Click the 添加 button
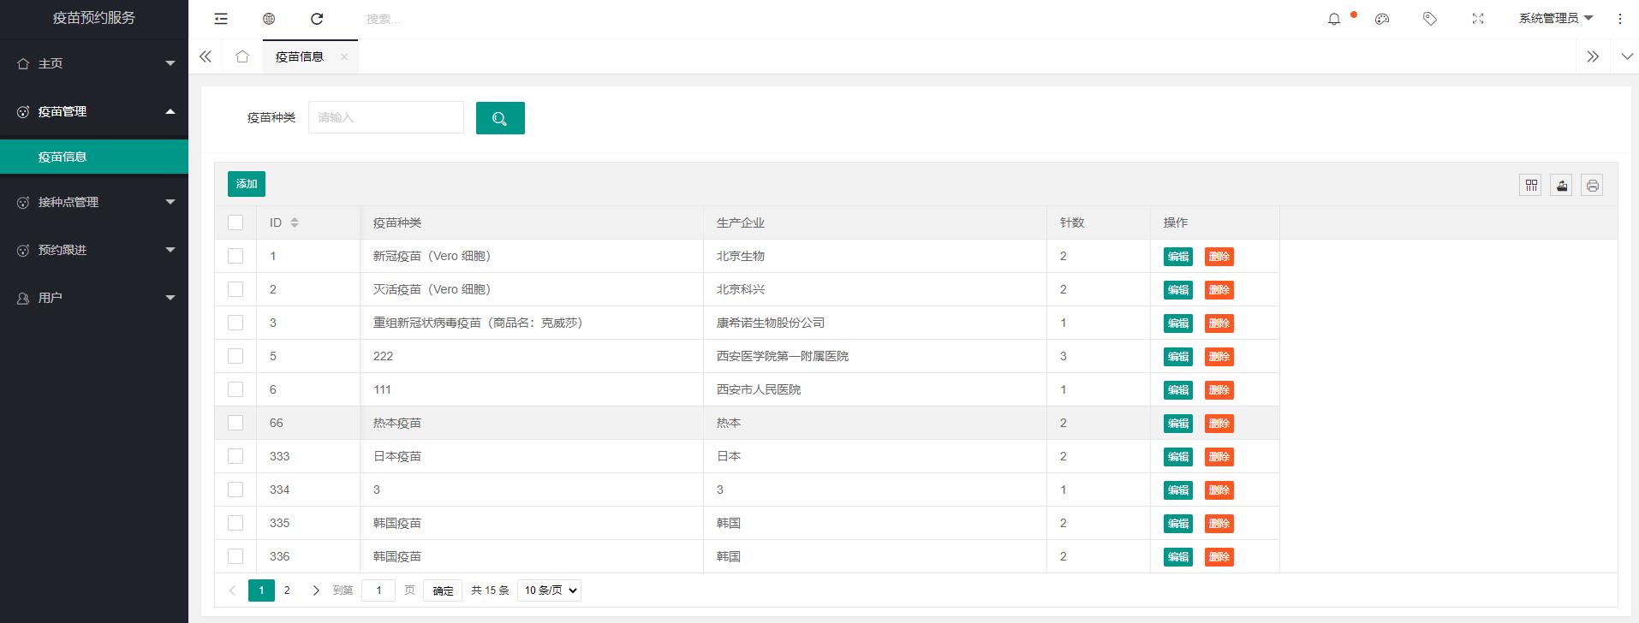Screen dimensions: 1639x623 (247, 184)
